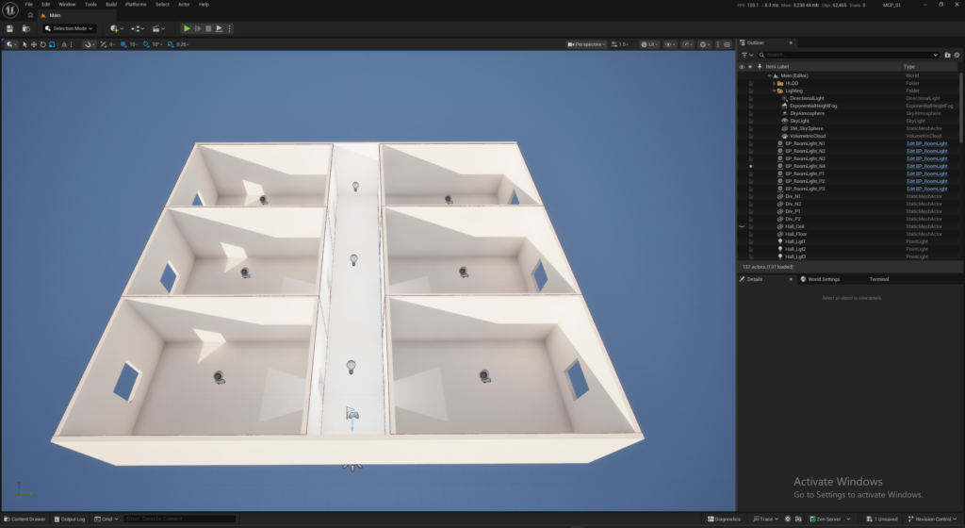This screenshot has height=528, width=965.
Task: Open the content browser icon beside Save
Action: click(x=25, y=28)
